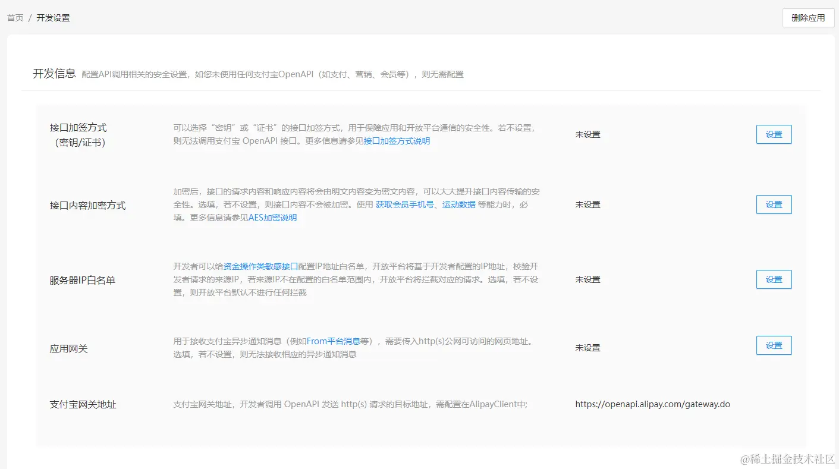Click 未设置 status in 应用网关 row

587,348
